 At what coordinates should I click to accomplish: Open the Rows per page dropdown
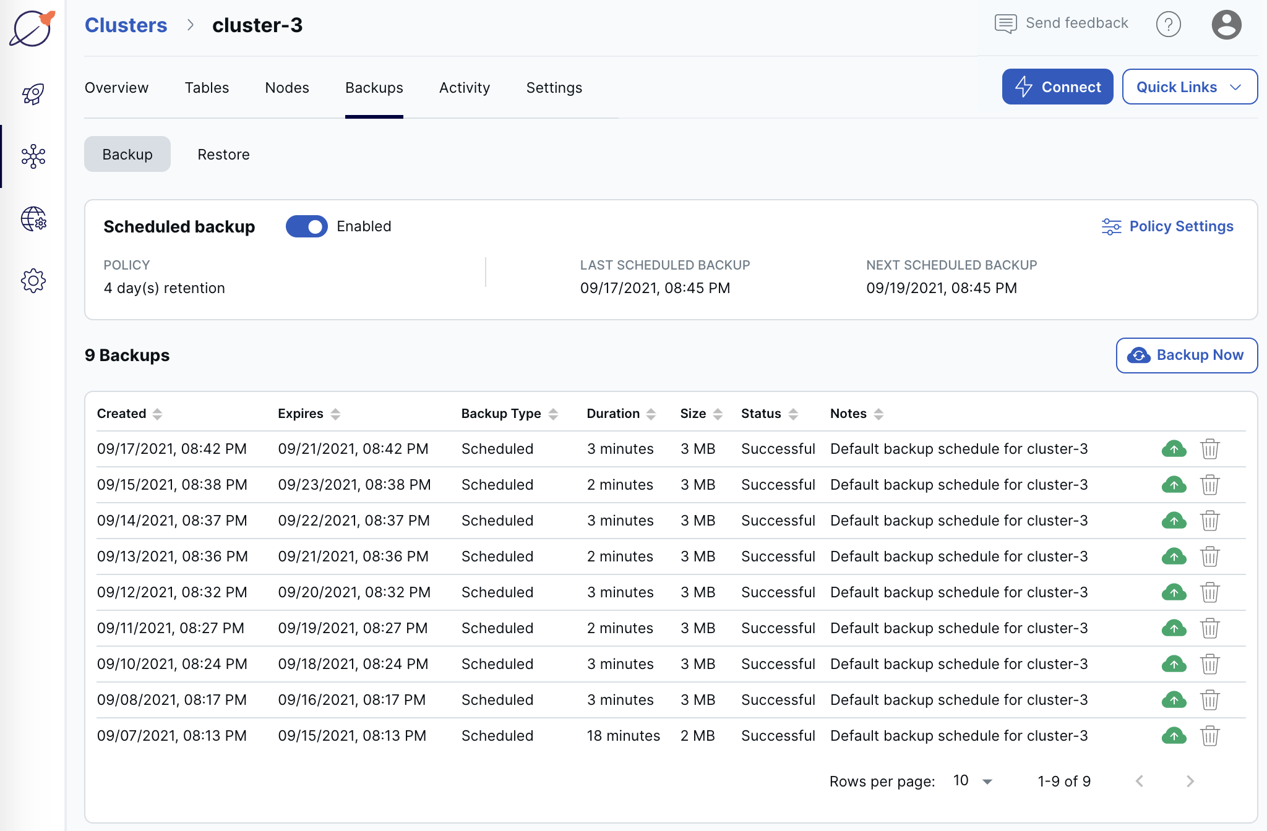coord(973,781)
